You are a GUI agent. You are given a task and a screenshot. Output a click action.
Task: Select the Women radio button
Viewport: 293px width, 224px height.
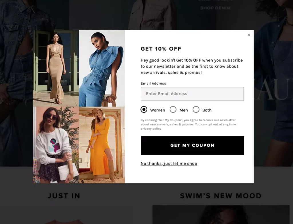coord(144,109)
